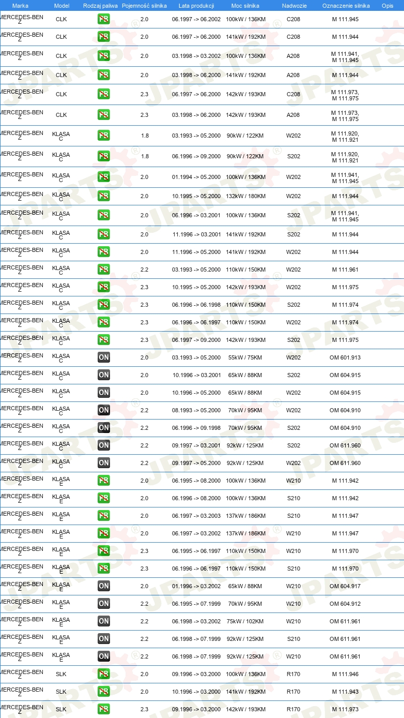404x718 pixels.
Task: Click the Nadwozie column header
Action: click(294, 6)
